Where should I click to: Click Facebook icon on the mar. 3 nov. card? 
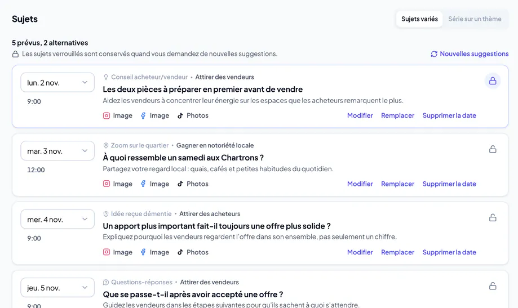pos(143,184)
